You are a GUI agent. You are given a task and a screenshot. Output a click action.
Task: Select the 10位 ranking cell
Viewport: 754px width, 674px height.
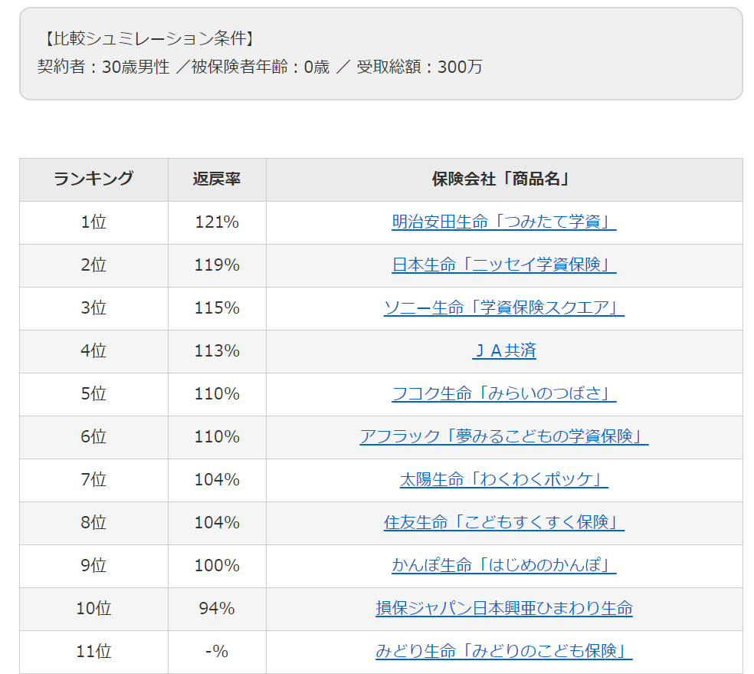[93, 609]
